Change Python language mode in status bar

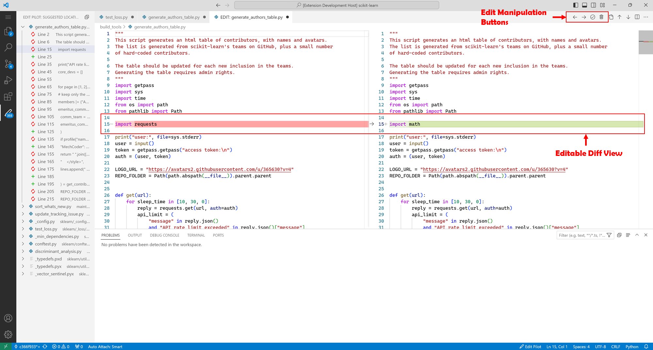click(x=632, y=346)
